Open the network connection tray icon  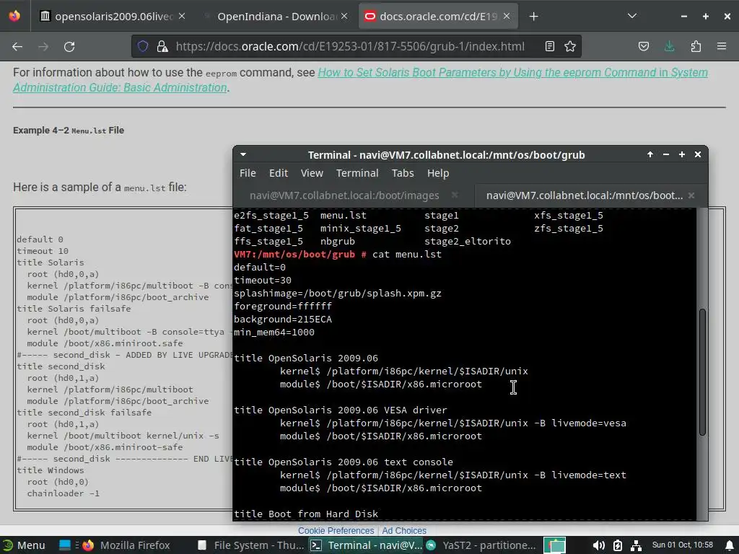(x=636, y=545)
